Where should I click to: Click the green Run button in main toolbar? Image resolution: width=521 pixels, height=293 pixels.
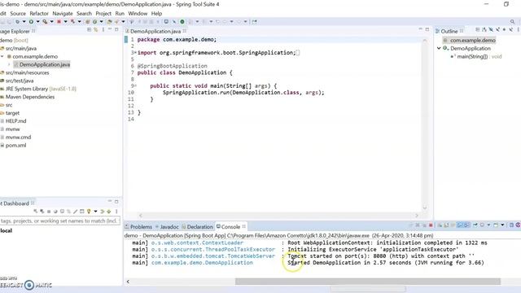click(31, 22)
